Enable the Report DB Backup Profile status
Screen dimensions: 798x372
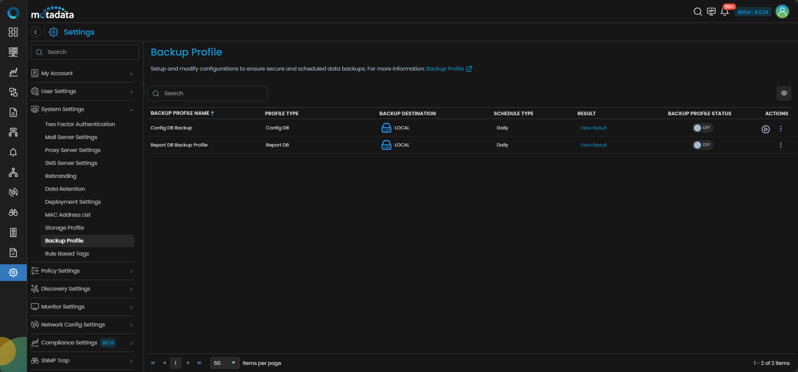tap(702, 145)
